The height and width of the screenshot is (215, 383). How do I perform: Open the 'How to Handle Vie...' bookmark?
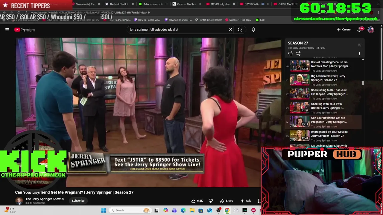147,20
